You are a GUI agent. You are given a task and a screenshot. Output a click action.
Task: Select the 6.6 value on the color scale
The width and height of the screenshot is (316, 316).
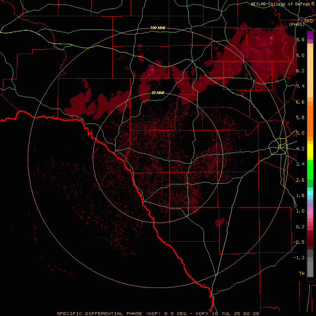tap(300, 102)
